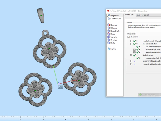Uncheck inverted normals detected

(131, 41)
